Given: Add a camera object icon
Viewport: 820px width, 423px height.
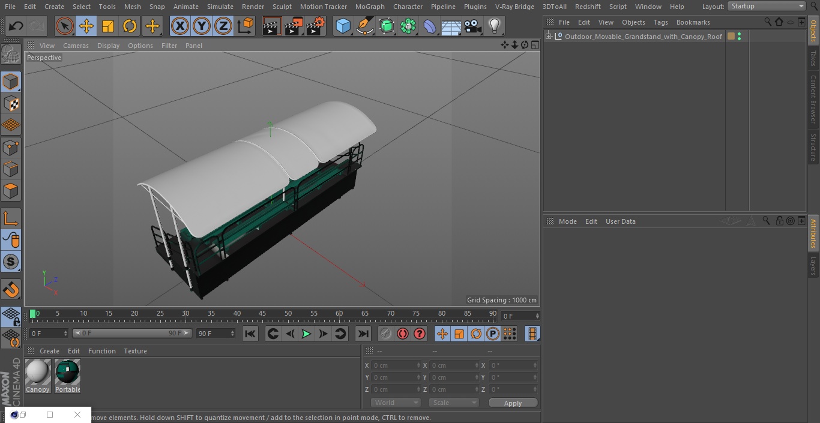Looking at the screenshot, I should (x=472, y=26).
